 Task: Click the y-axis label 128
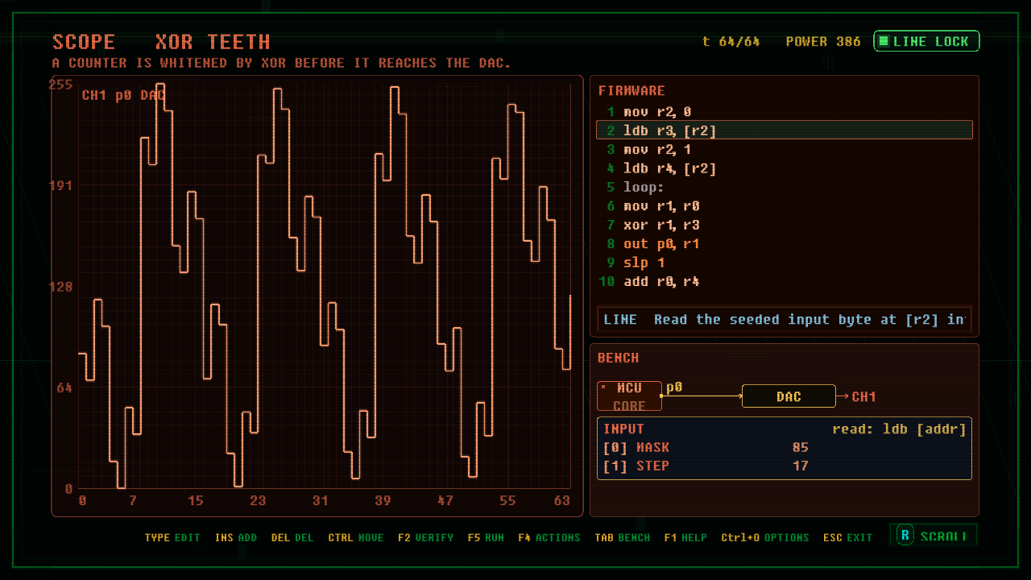tap(61, 287)
